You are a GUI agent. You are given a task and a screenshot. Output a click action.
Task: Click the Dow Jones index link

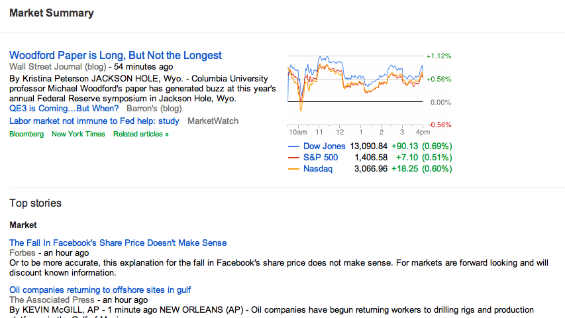pos(324,146)
